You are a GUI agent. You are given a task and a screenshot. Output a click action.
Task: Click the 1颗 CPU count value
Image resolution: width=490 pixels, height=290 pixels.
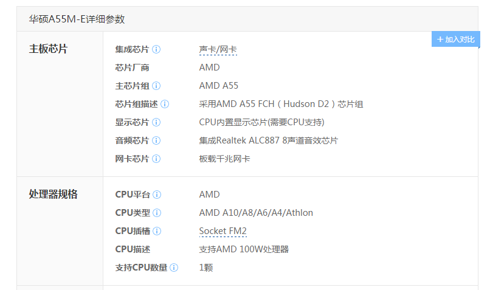click(x=206, y=268)
